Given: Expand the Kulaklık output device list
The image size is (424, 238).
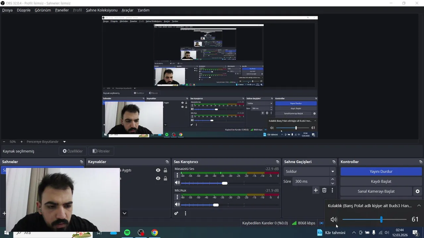Looking at the screenshot, I should [x=419, y=206].
